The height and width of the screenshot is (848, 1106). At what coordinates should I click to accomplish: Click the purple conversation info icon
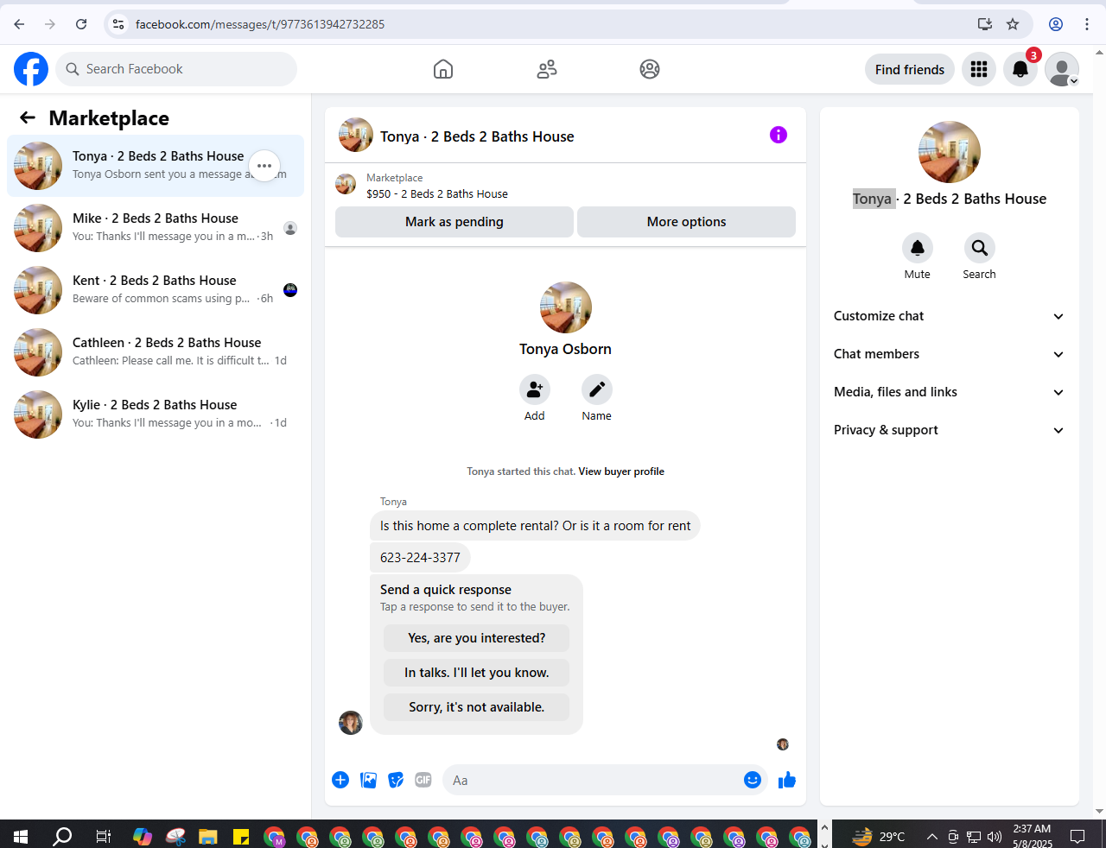(779, 135)
